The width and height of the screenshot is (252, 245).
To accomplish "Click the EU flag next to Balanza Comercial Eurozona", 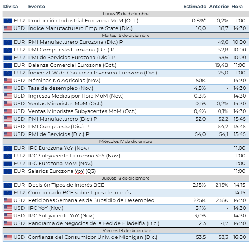I will point(7,65).
